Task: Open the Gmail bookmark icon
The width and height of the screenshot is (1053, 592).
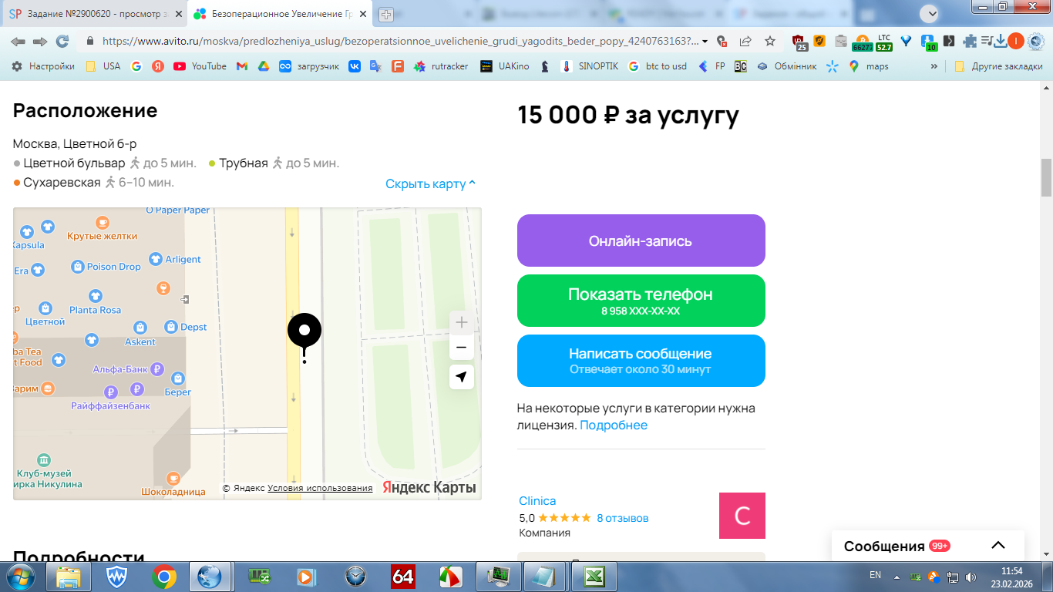Action: 241,66
